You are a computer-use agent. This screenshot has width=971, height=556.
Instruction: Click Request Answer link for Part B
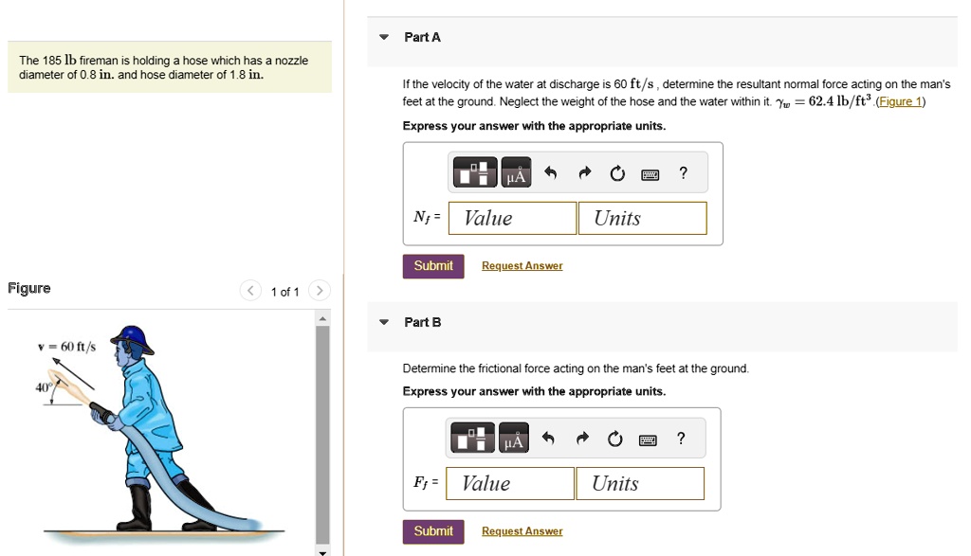(x=522, y=531)
